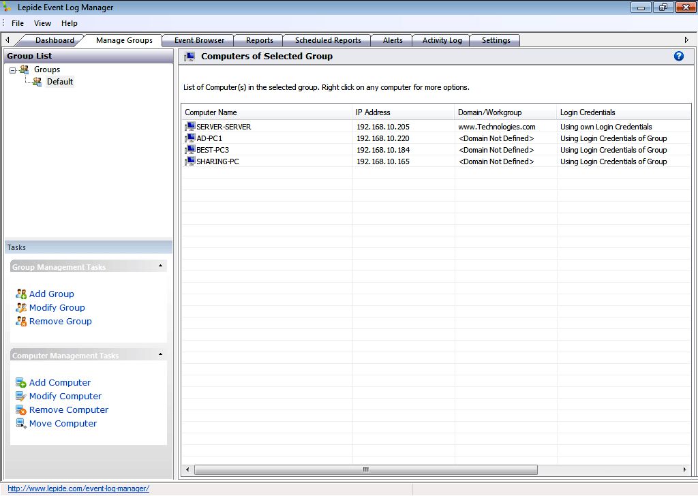The image size is (698, 496).
Task: Select the AD-PC1 computer name
Action: pyautogui.click(x=209, y=138)
